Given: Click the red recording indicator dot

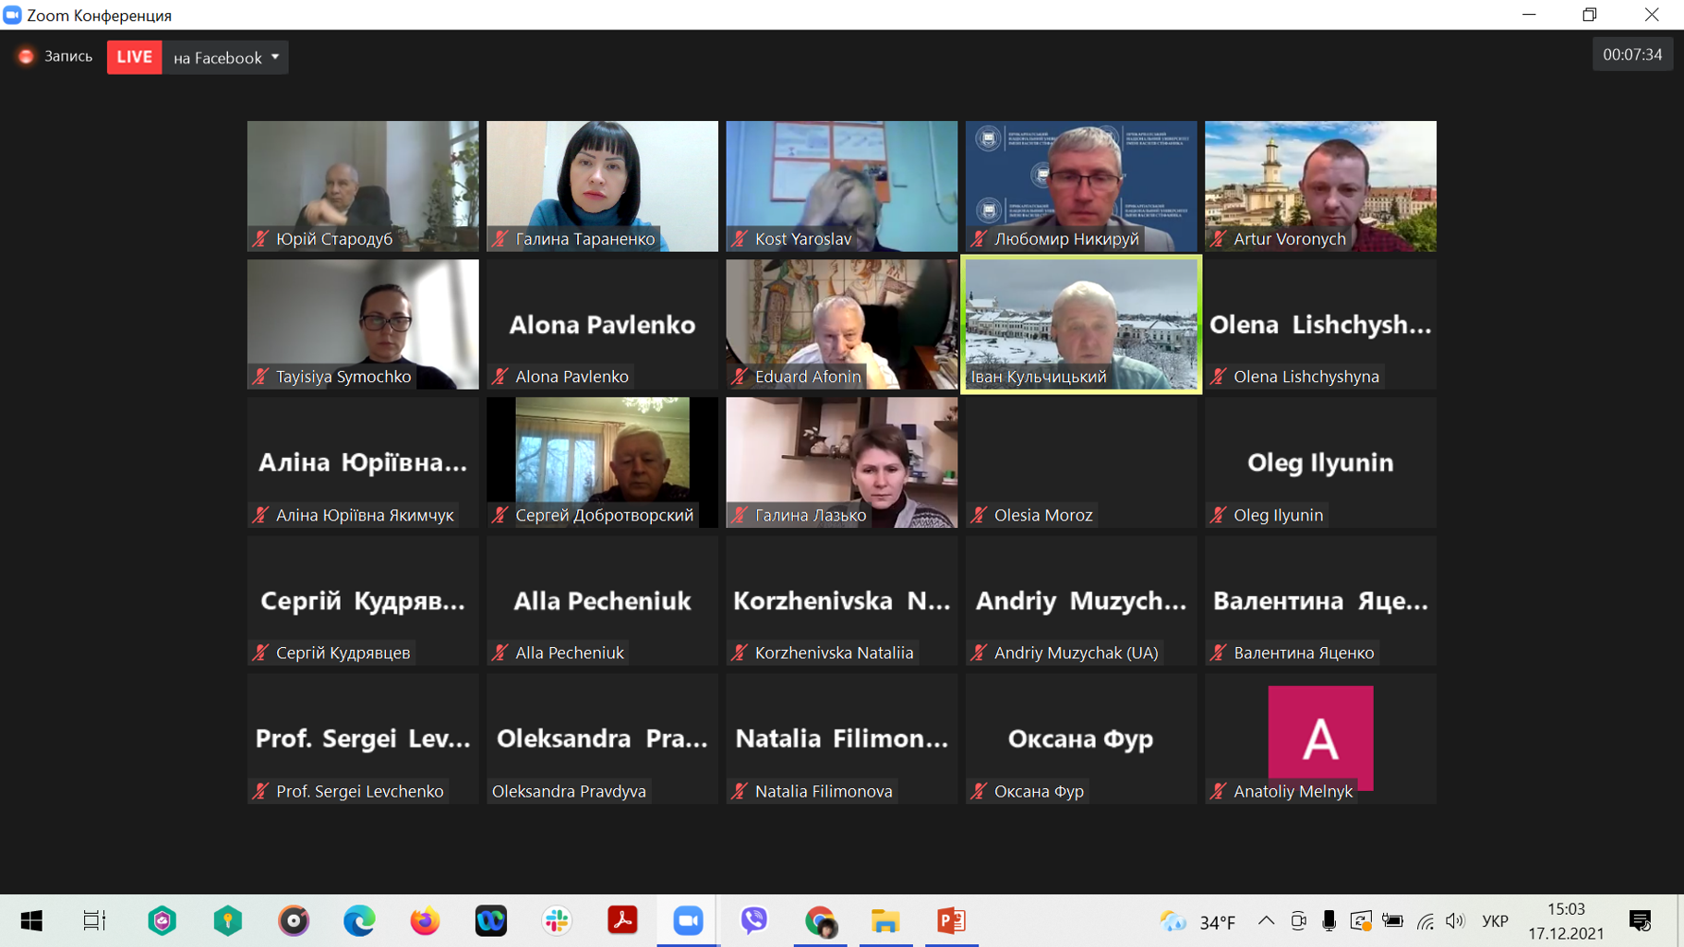Looking at the screenshot, I should (x=26, y=56).
